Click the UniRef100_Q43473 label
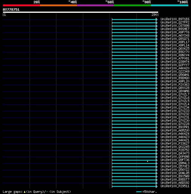The image size is (191, 194). tap(175, 154)
